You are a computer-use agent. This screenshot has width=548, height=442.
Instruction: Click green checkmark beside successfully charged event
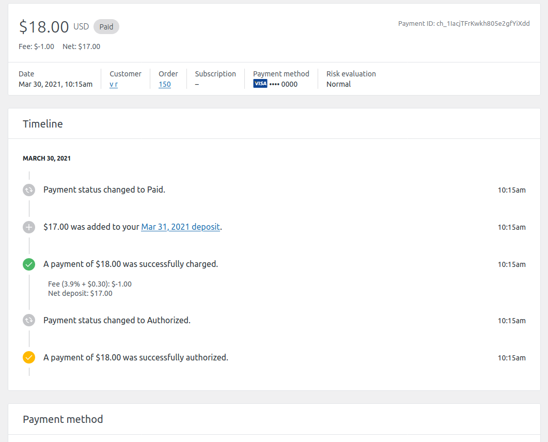click(x=29, y=264)
